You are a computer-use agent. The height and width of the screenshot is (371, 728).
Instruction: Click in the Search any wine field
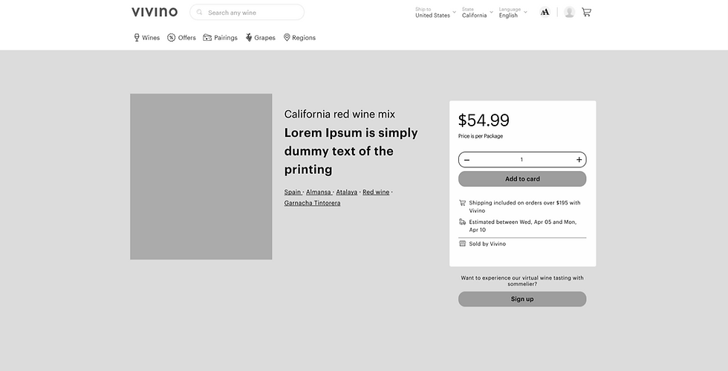[247, 13]
